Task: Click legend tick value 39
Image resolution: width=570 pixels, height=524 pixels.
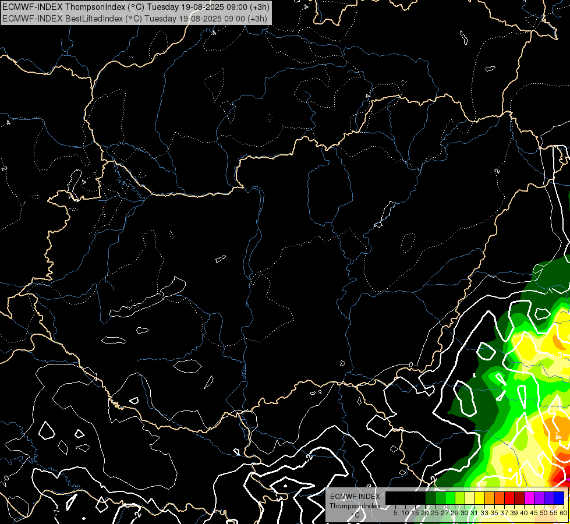Action: [514, 513]
